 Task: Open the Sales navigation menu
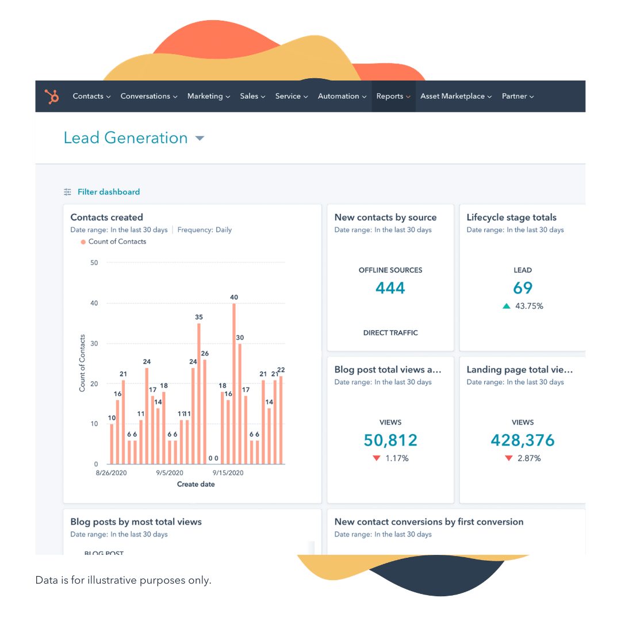coord(252,97)
